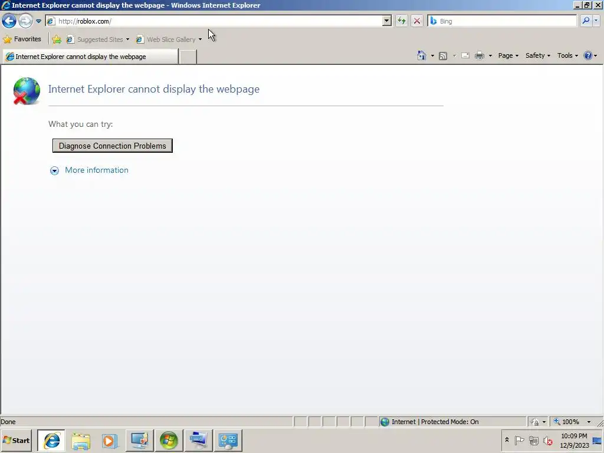Go to the Home page icon
The image size is (604, 453).
pos(421,55)
